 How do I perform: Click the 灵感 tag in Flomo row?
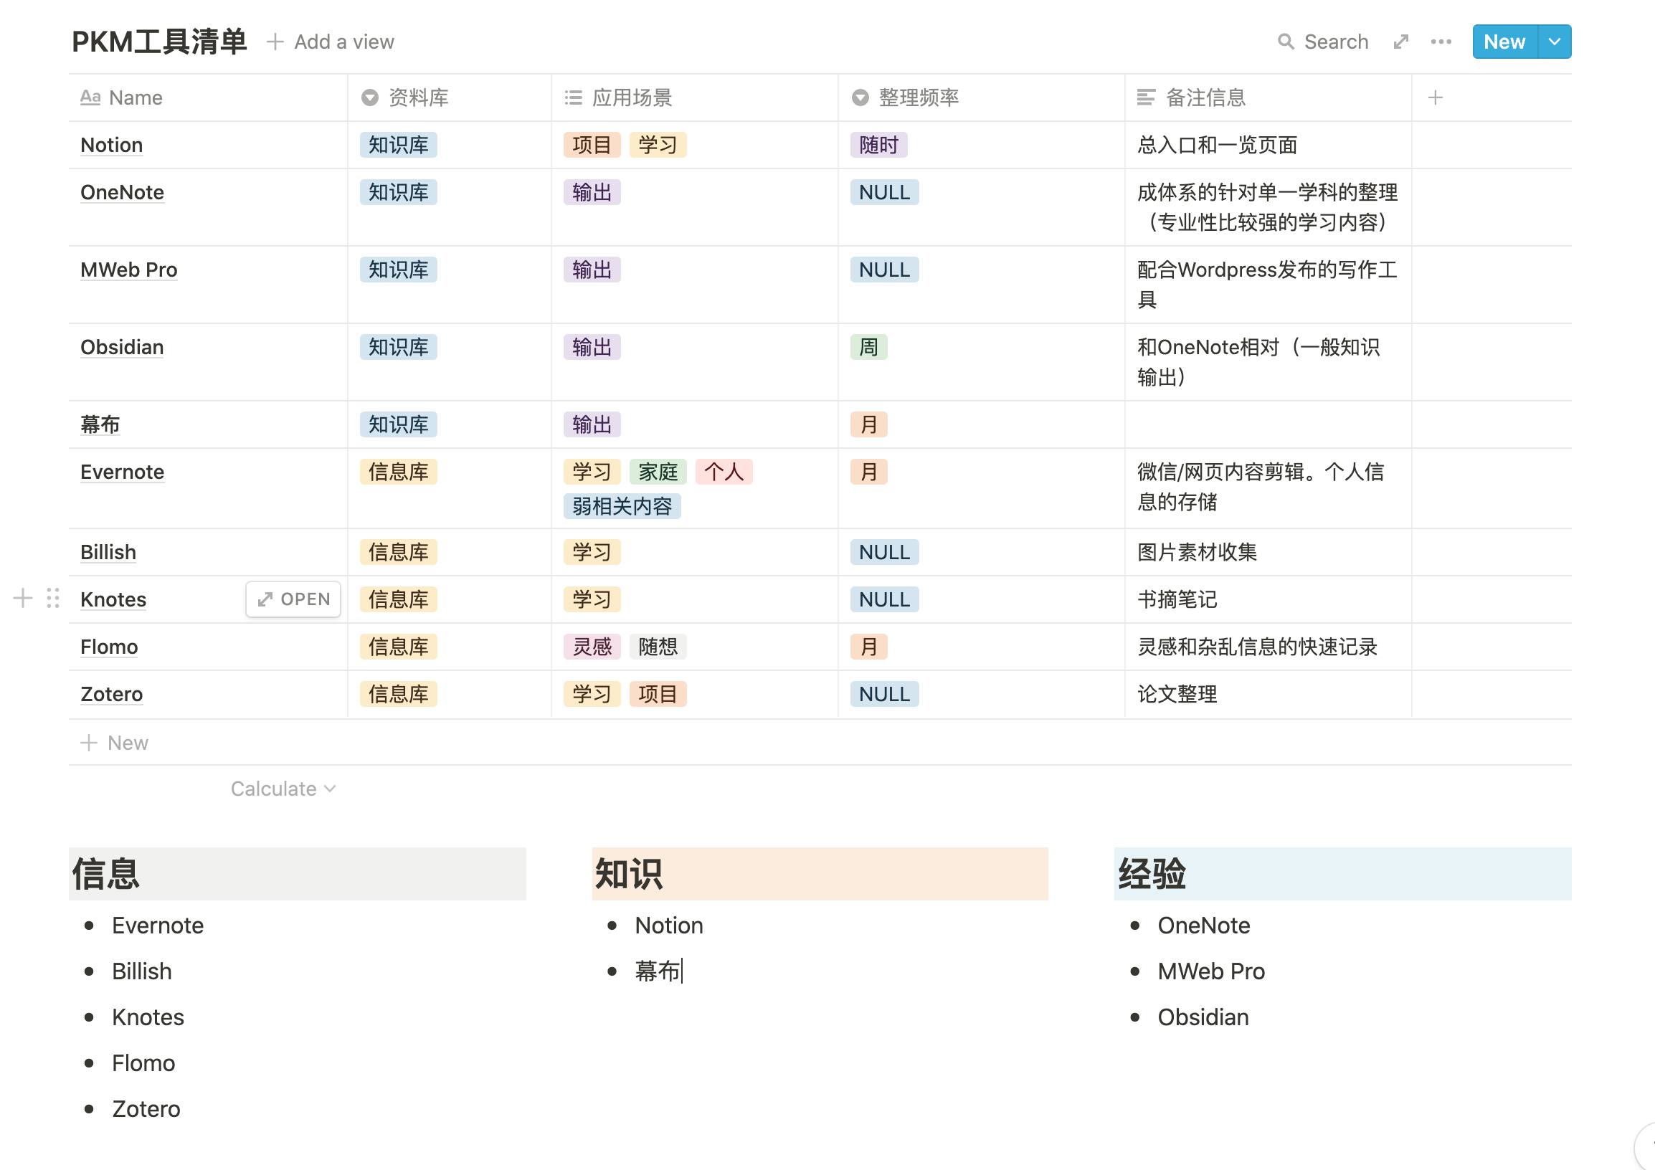pos(592,647)
